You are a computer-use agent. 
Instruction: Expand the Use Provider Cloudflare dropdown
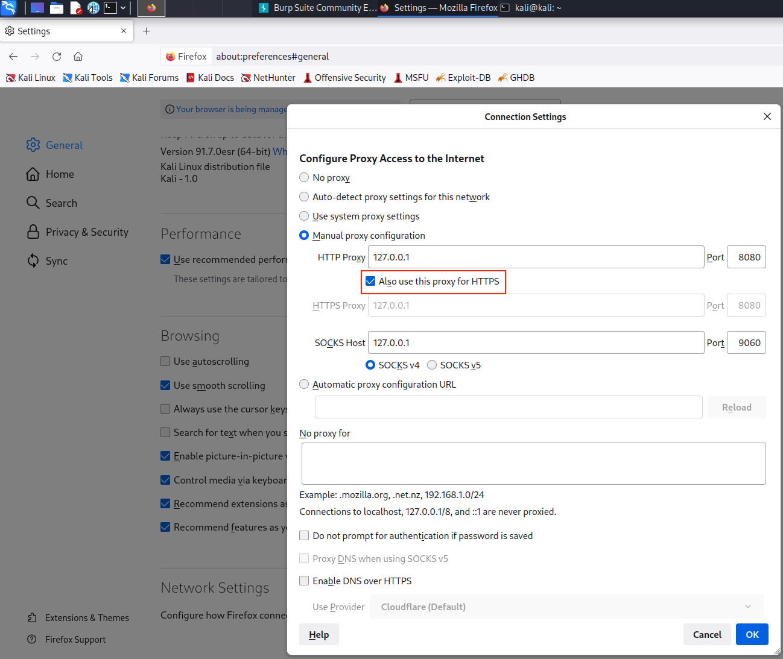point(566,607)
